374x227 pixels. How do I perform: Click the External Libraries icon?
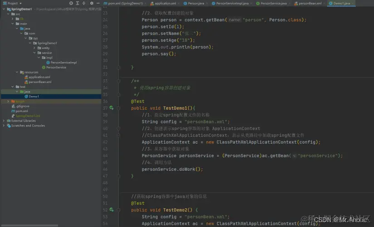point(9,121)
